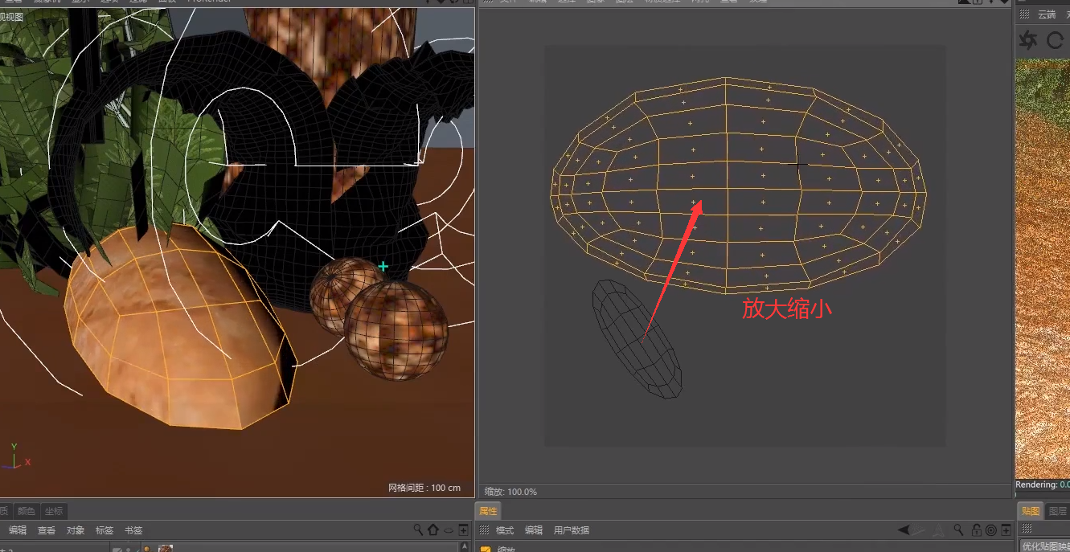The width and height of the screenshot is (1070, 552).
Task: Click the material thumbnail in object manager
Action: [x=166, y=549]
